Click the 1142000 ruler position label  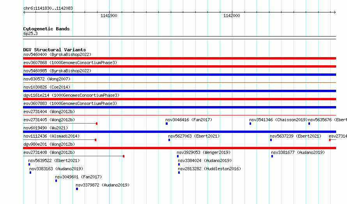232,16
